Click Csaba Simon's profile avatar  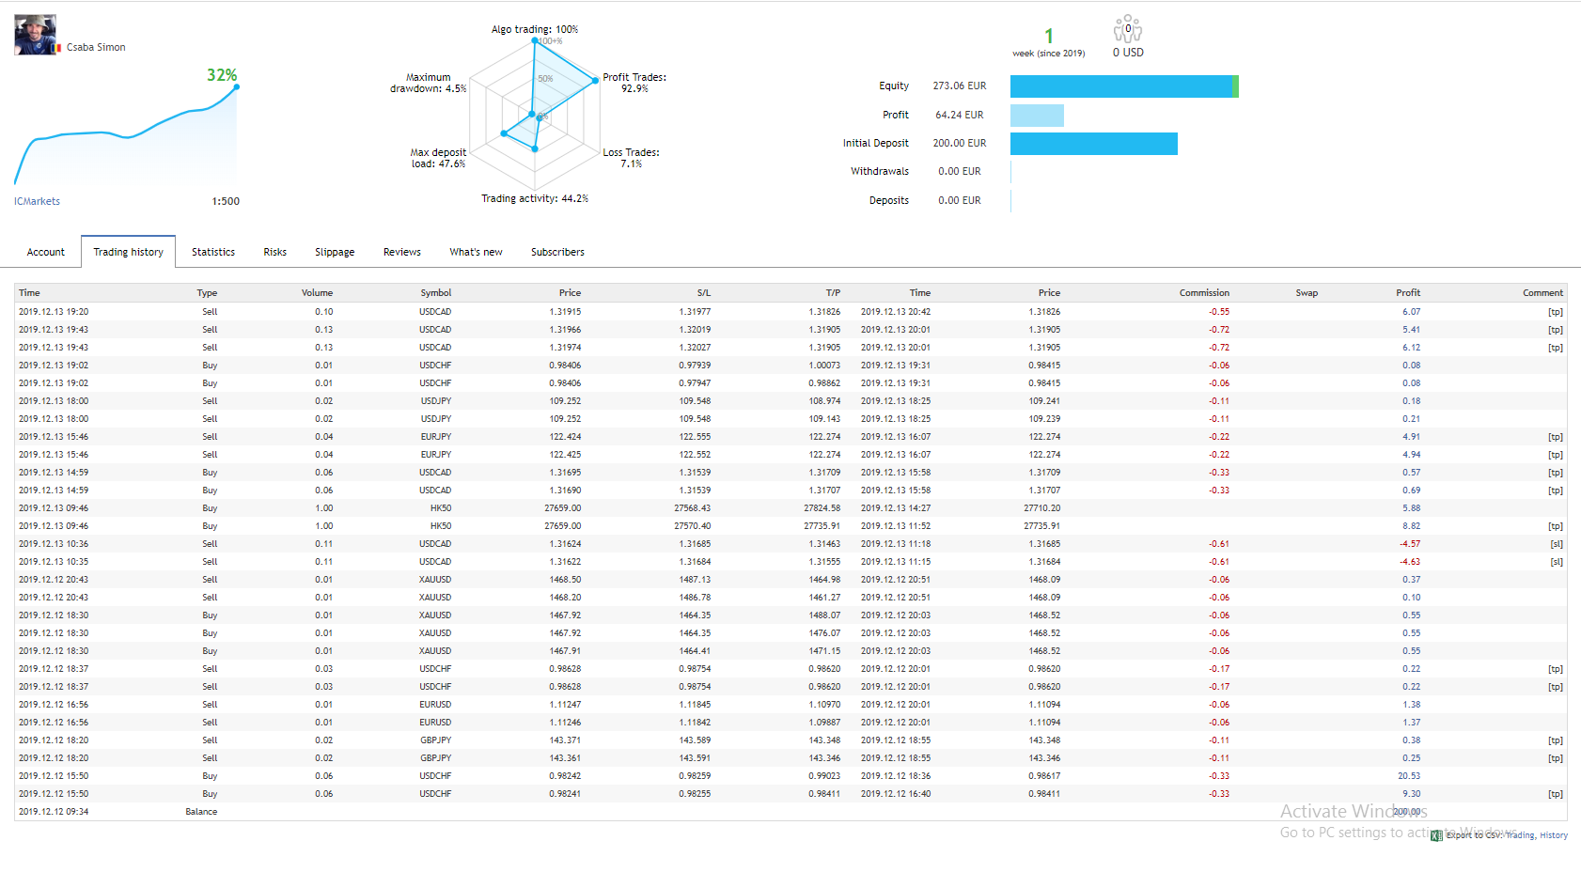point(35,35)
